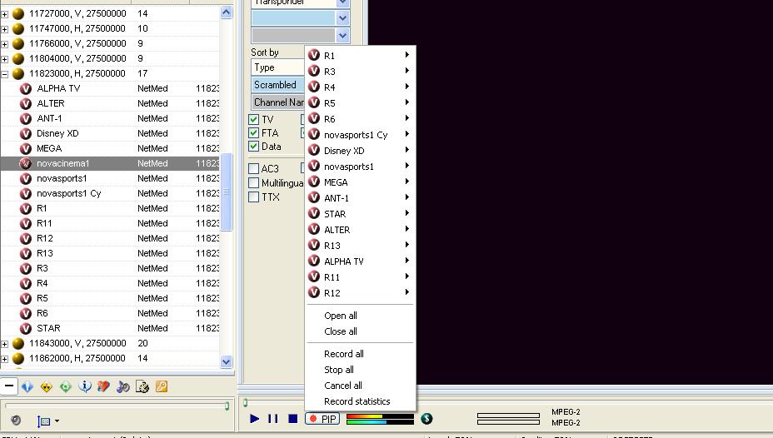Image resolution: width=773 pixels, height=438 pixels.
Task: Open the gray combo box dropdown
Action: (x=342, y=36)
